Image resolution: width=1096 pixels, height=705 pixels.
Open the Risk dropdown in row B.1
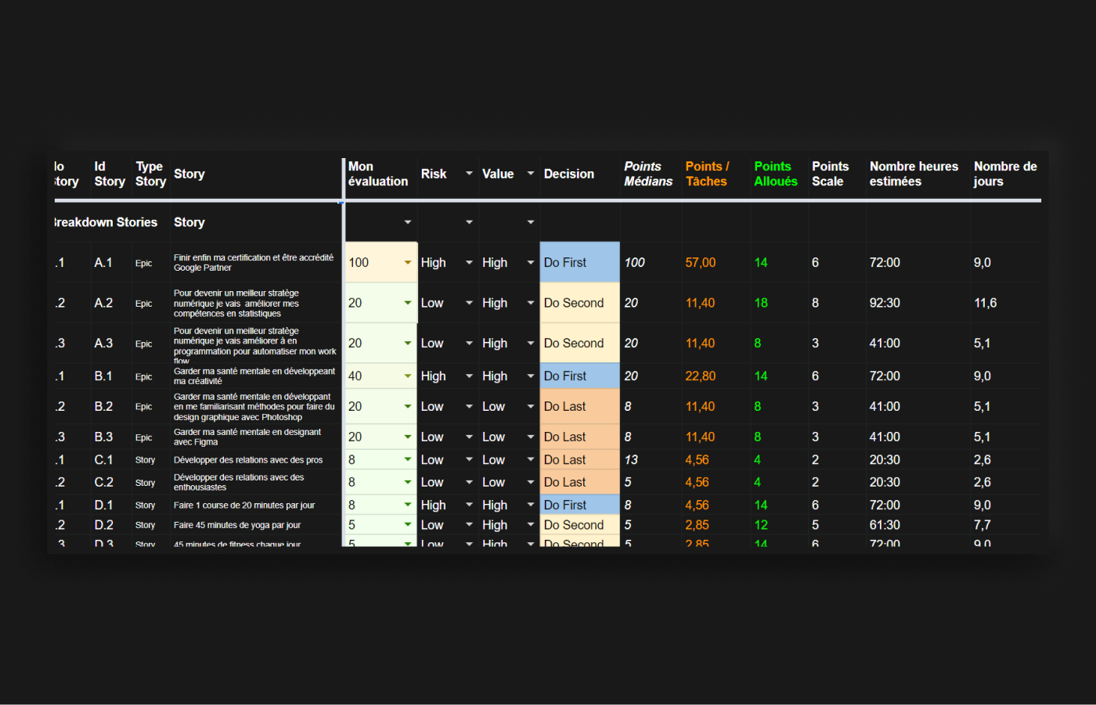tap(469, 376)
